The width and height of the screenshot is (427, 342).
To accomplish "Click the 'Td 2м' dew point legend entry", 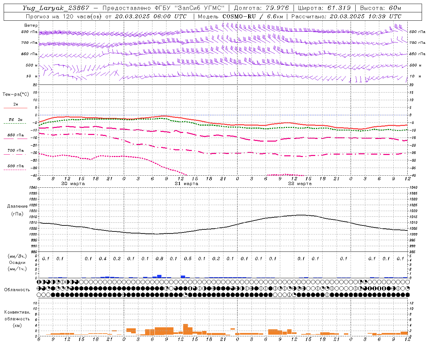I will (16, 120).
